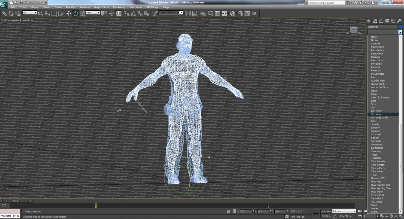The image size is (404, 219).
Task: Toggle the Spinner Snap button
Action: pyautogui.click(x=147, y=13)
